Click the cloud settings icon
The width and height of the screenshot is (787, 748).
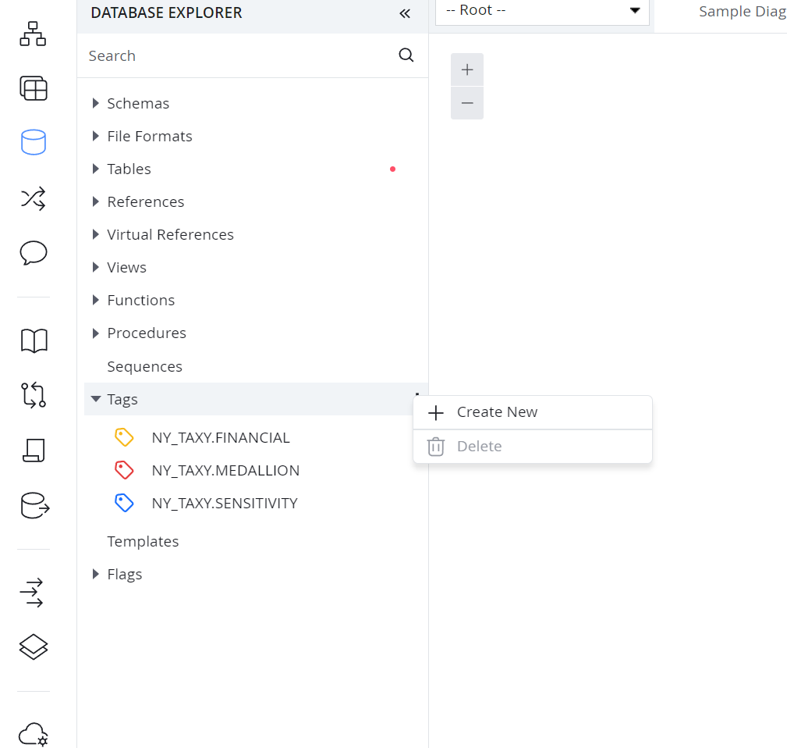(x=34, y=734)
